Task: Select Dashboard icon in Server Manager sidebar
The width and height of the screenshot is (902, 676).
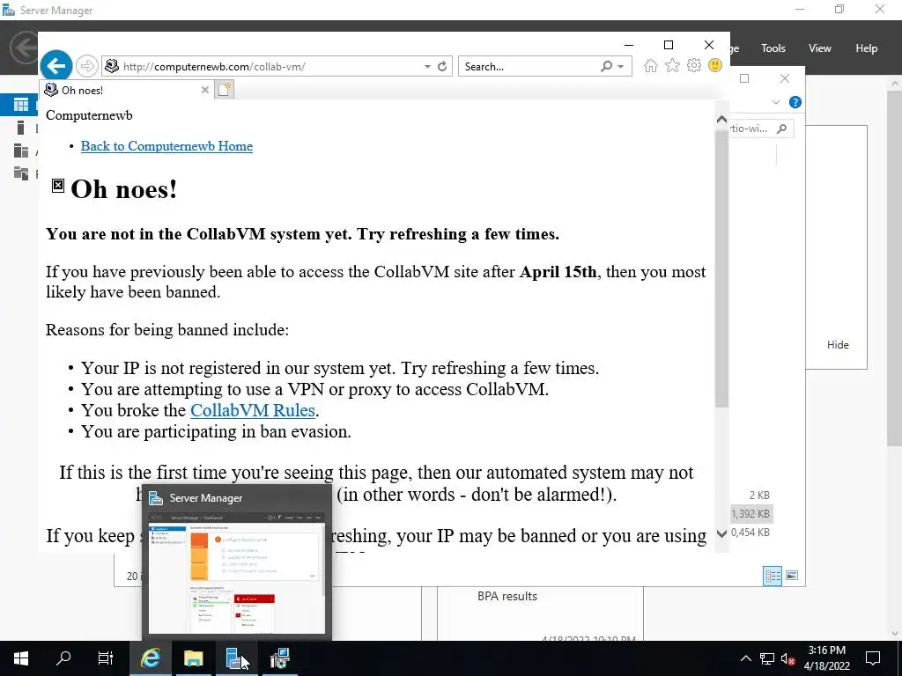Action: (21, 105)
